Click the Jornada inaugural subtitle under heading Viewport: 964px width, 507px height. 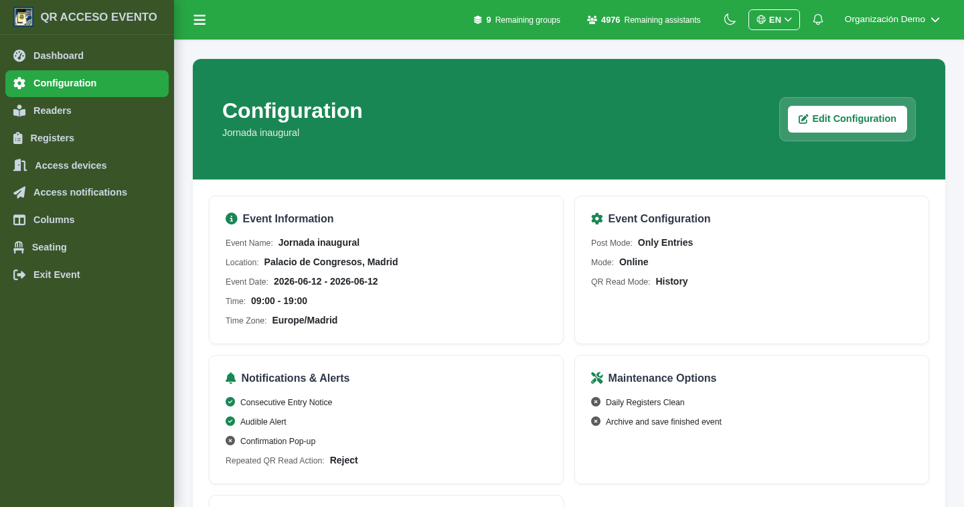click(260, 133)
